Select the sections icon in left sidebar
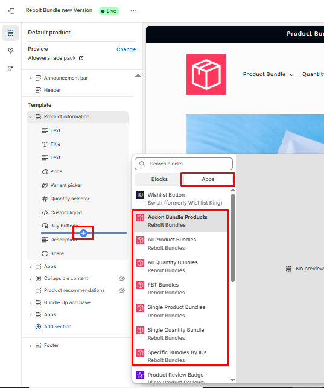This screenshot has height=388, width=324. coord(10,33)
